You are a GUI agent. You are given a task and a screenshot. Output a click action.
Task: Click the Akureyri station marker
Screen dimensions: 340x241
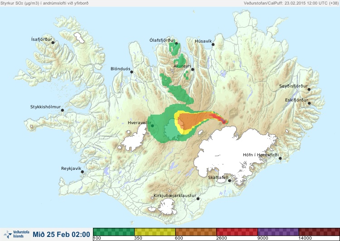click(193, 69)
